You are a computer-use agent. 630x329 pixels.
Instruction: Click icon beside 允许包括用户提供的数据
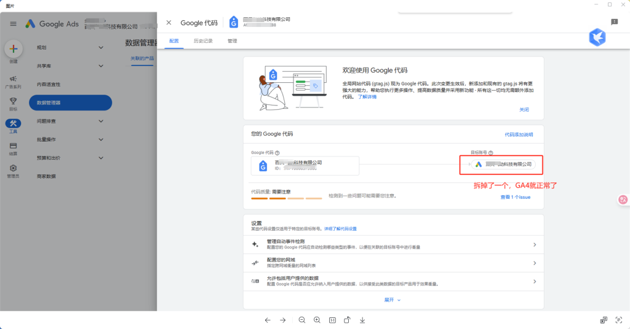pos(255,281)
